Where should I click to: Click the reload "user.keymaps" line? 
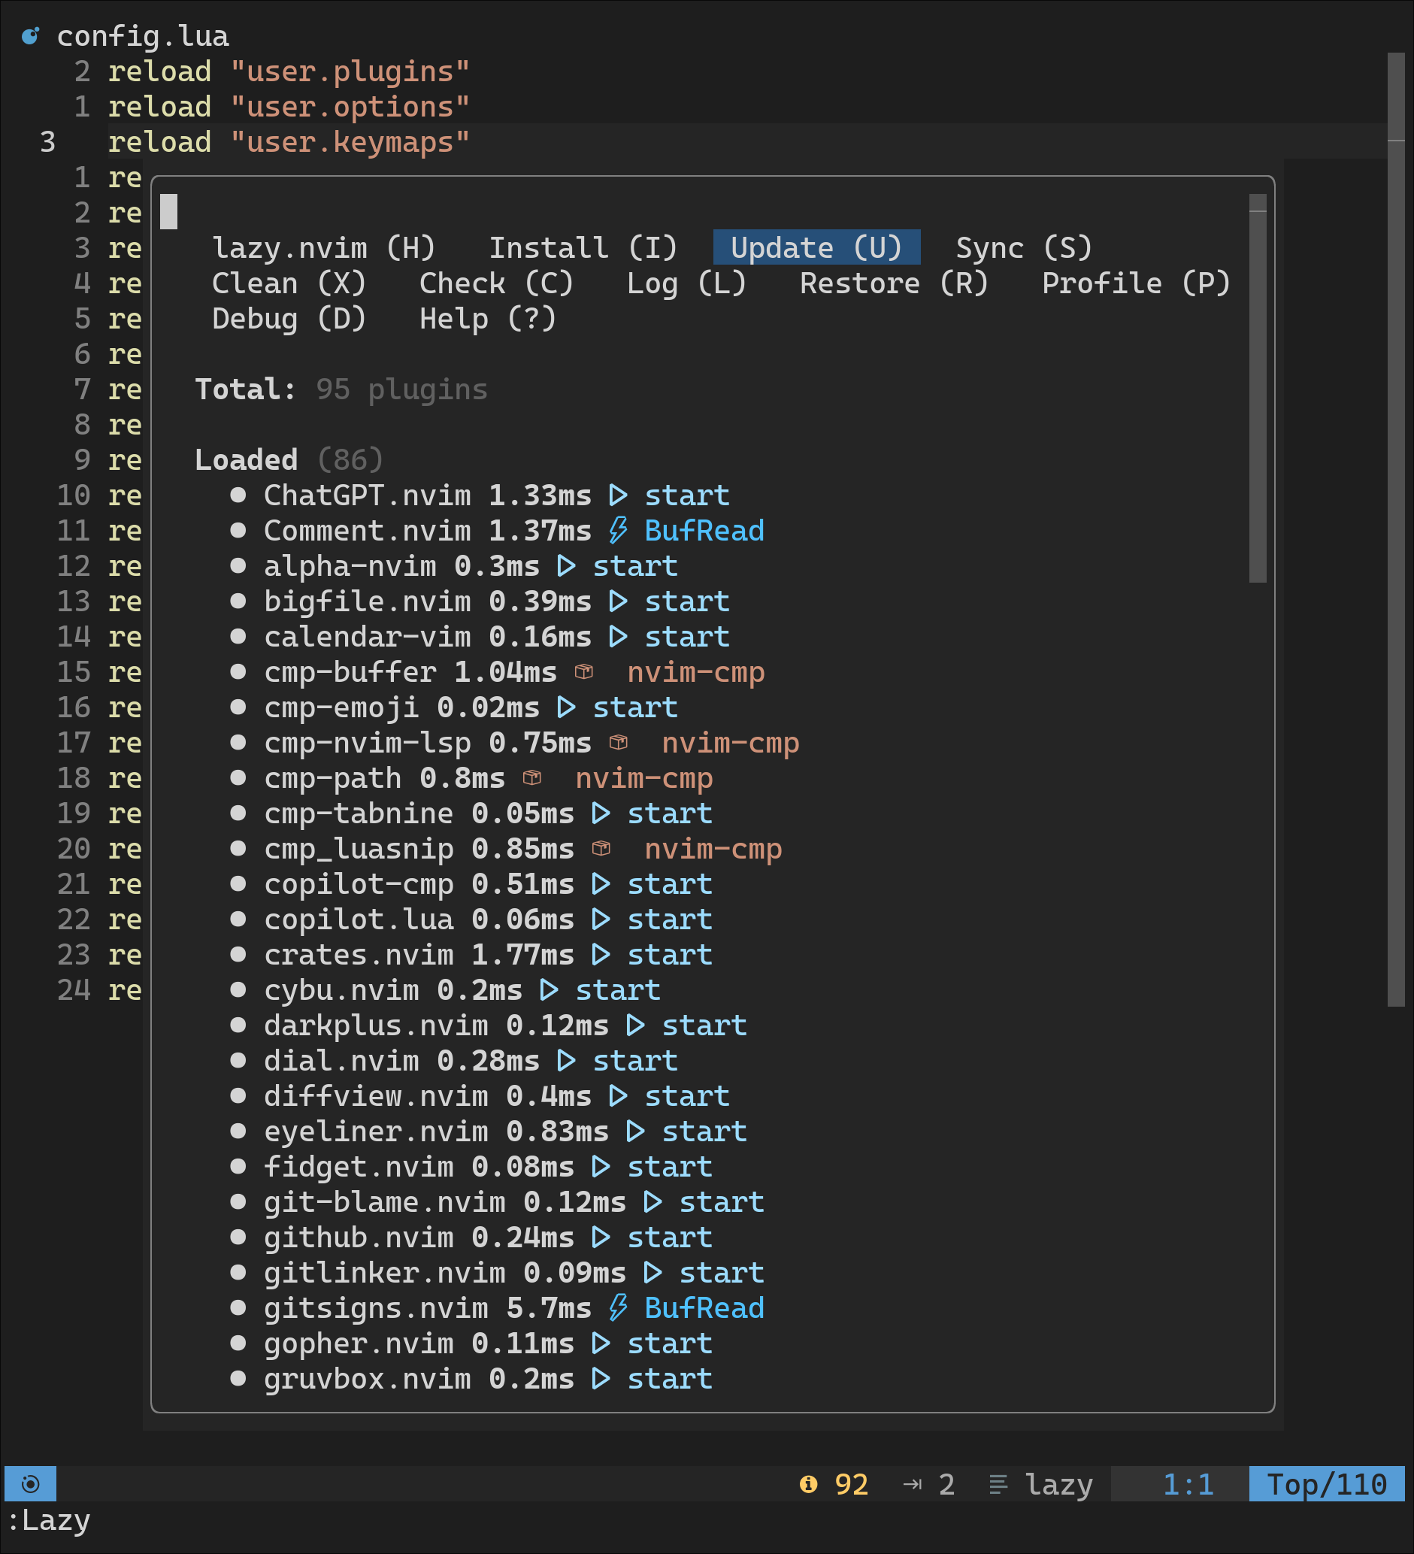point(289,142)
